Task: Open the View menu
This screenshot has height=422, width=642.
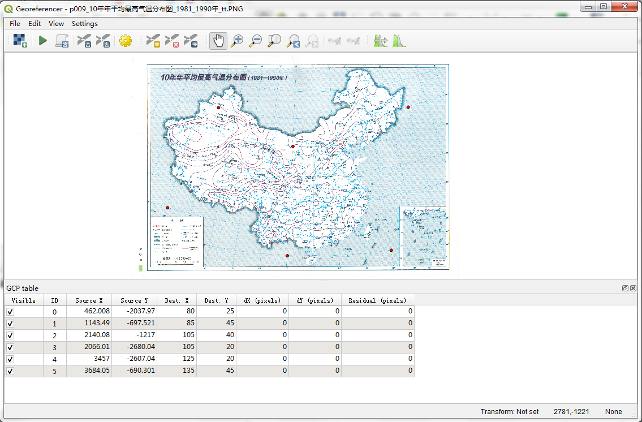Action: (56, 23)
